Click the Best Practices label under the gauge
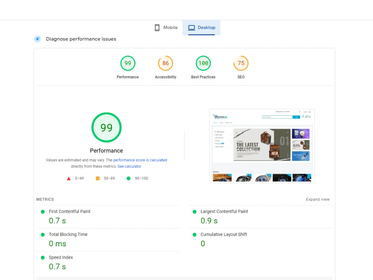The height and width of the screenshot is (280, 373). pyautogui.click(x=203, y=77)
